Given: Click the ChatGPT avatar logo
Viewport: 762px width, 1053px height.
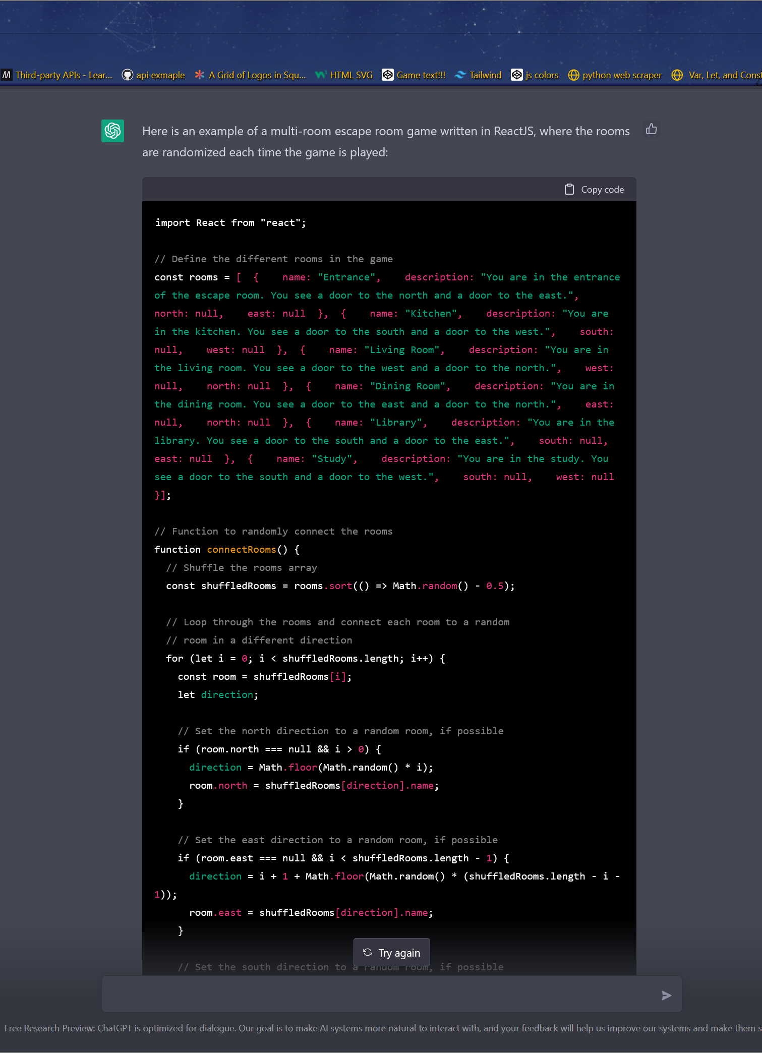Looking at the screenshot, I should [112, 131].
